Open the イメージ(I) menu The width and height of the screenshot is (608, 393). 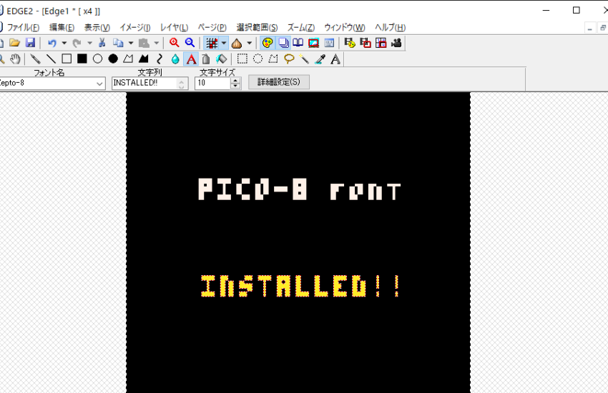tap(135, 27)
